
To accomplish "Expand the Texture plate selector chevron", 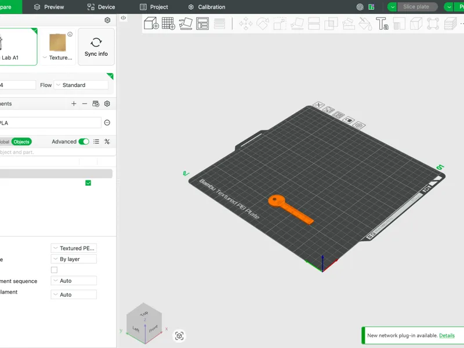I will coord(45,57).
